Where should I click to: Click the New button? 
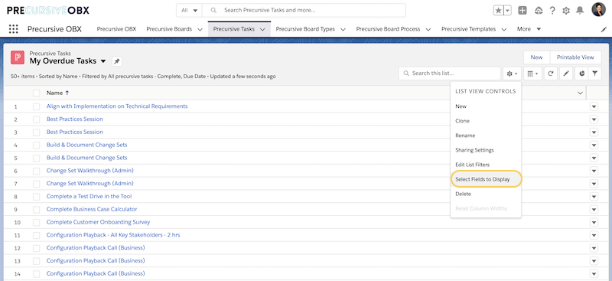pyautogui.click(x=537, y=57)
